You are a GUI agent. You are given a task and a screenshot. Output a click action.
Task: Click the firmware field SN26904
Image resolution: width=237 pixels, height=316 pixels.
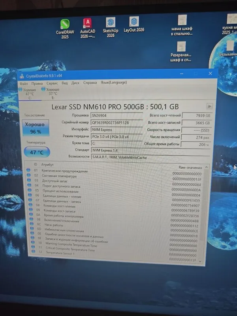pyautogui.click(x=117, y=116)
